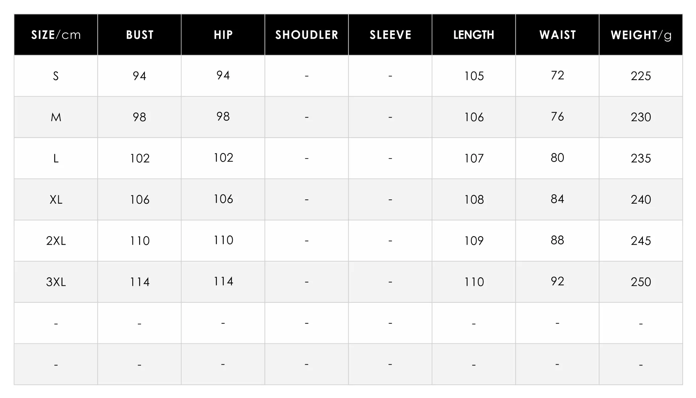Screen dimensions: 696x398
Task: Click the SLEEVE column header
Action: pos(390,35)
